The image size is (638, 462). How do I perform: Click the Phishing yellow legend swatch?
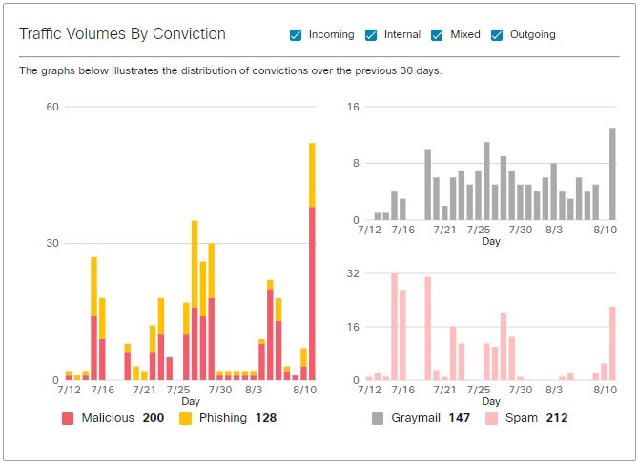point(185,418)
